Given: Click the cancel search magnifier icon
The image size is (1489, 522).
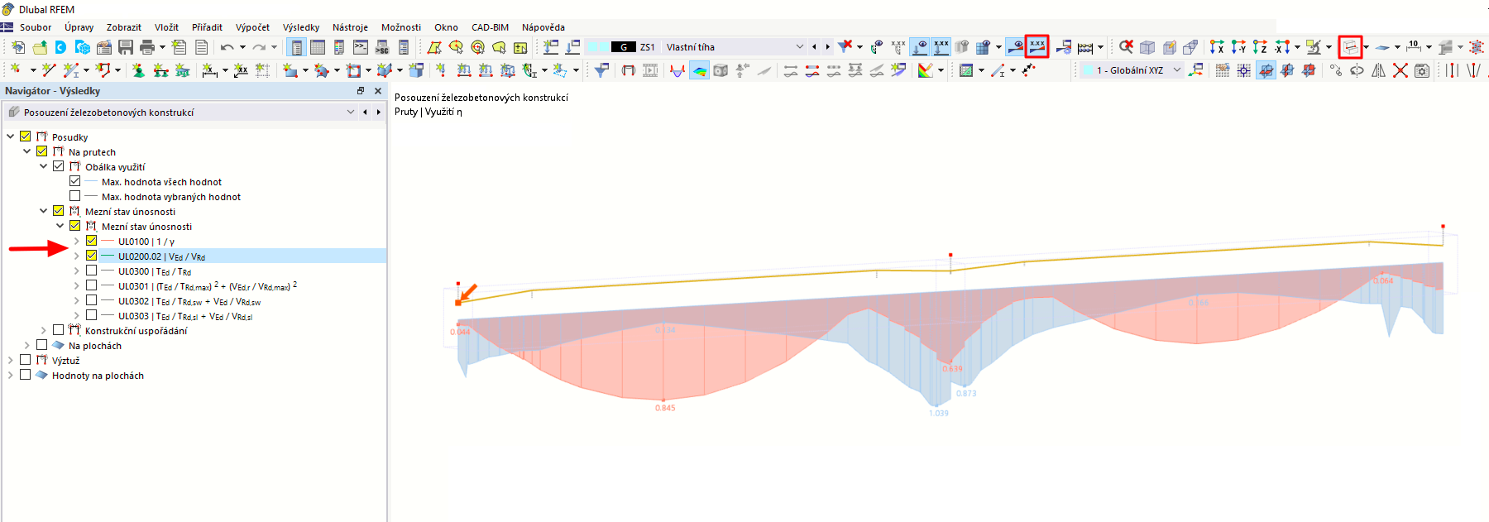Looking at the screenshot, I should [1126, 47].
